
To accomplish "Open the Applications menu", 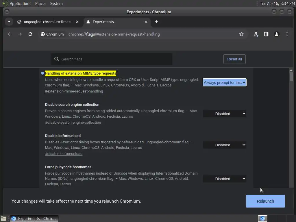I will pyautogui.click(x=21, y=3).
